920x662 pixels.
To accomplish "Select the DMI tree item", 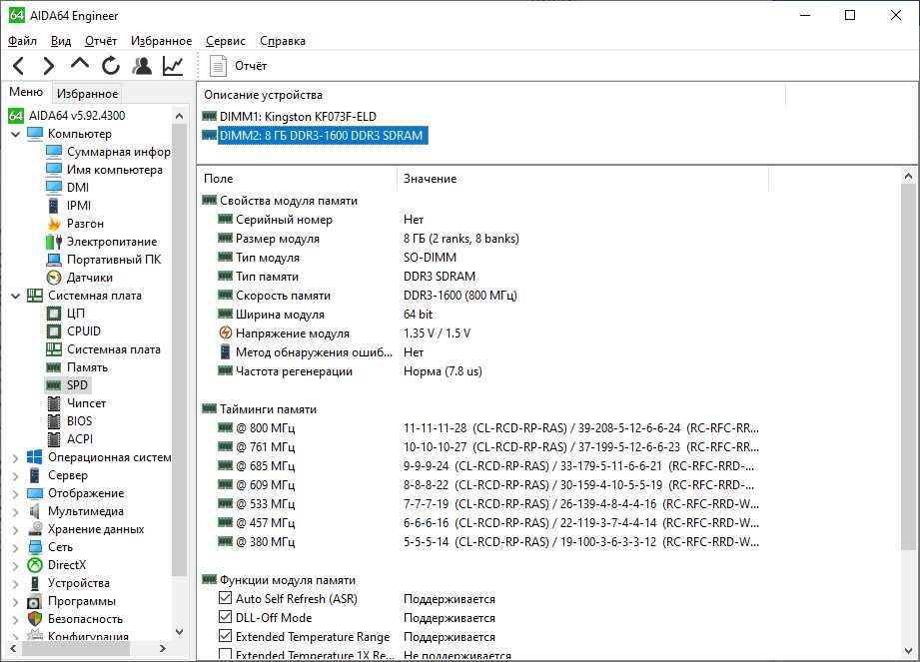I will coord(78,188).
